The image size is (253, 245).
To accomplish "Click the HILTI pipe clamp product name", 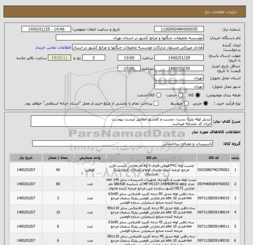I will pyautogui.click(x=152, y=184).
